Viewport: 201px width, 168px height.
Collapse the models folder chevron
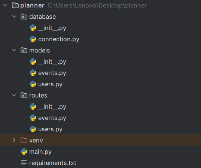pyautogui.click(x=14, y=50)
